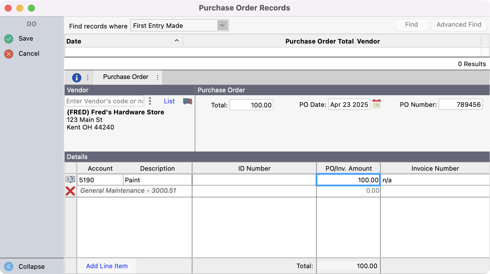The image size is (490, 274).
Task: Click the Add Line Item link
Action: point(107,266)
